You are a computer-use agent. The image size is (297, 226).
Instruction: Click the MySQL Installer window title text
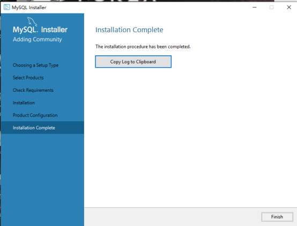[x=29, y=8]
